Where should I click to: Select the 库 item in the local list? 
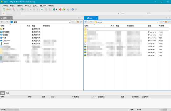(x=4, y=29)
